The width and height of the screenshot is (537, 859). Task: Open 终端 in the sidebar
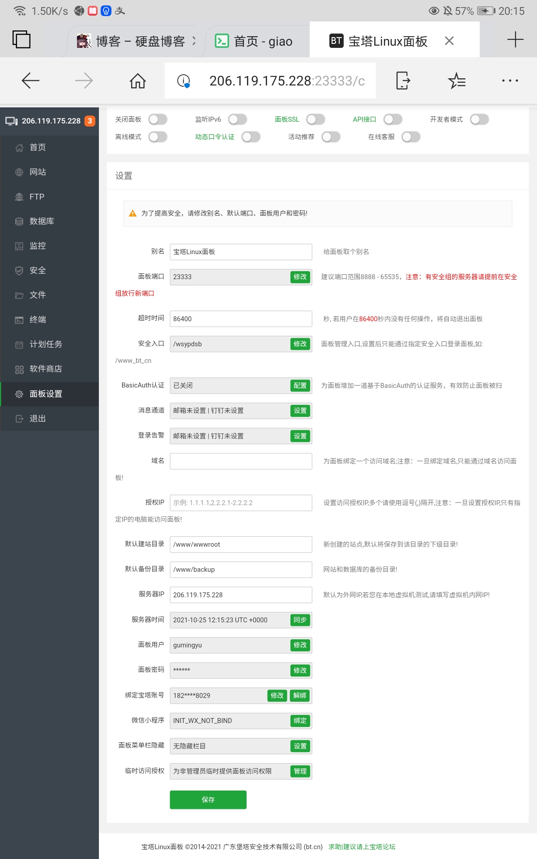coord(49,319)
